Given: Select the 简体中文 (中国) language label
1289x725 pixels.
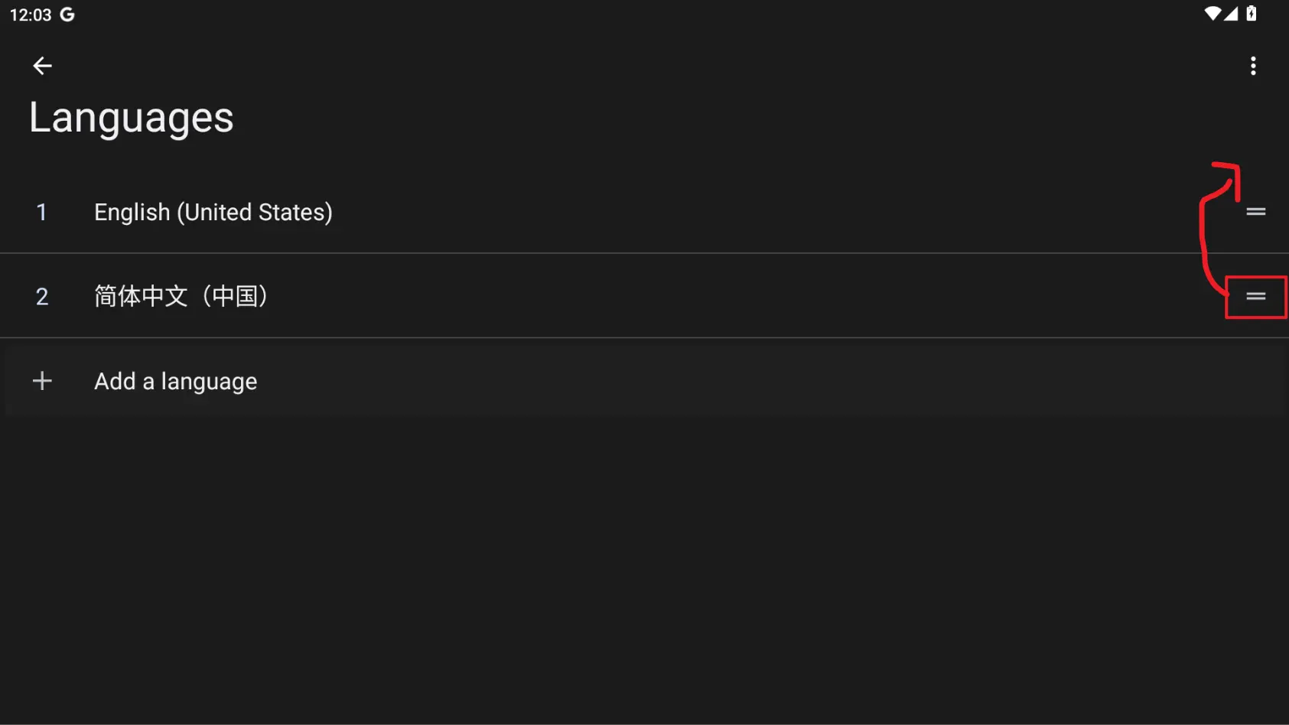Looking at the screenshot, I should 181,296.
